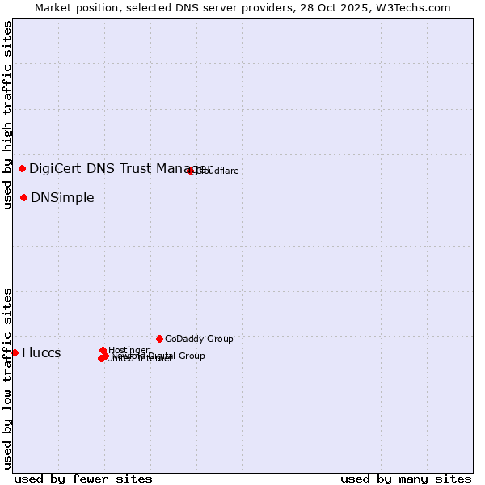Select the red DNSimple data point
485x485 pixels.
[x=24, y=197]
